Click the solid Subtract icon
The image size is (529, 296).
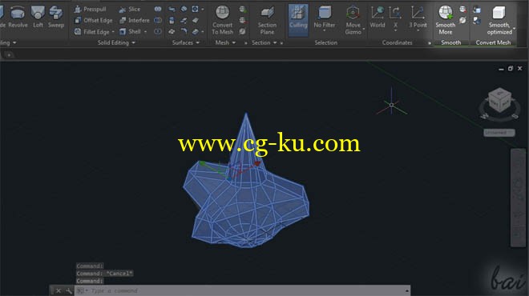click(158, 20)
